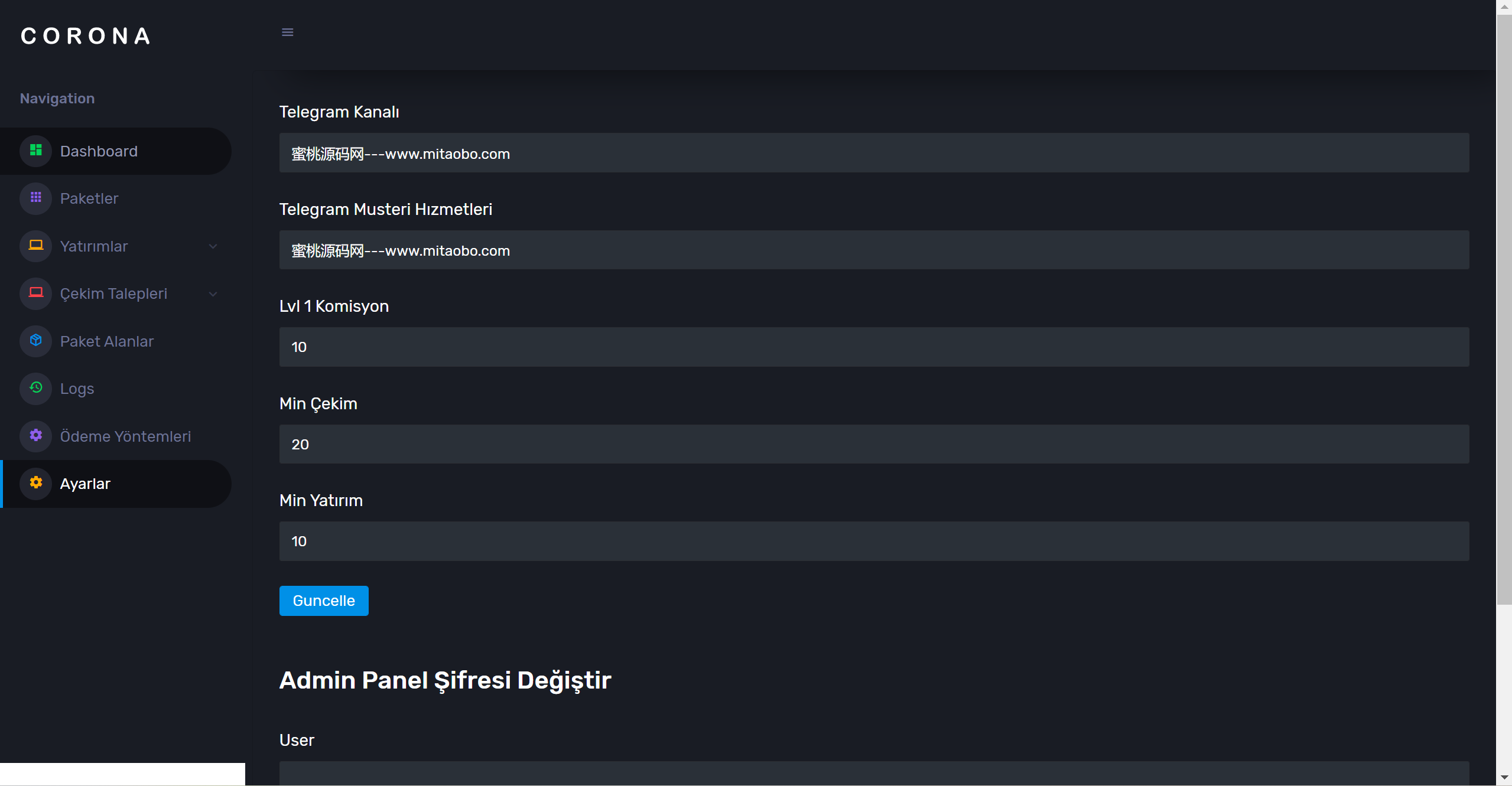
Task: Click the Çekim Talepleri navigation icon
Action: point(36,293)
